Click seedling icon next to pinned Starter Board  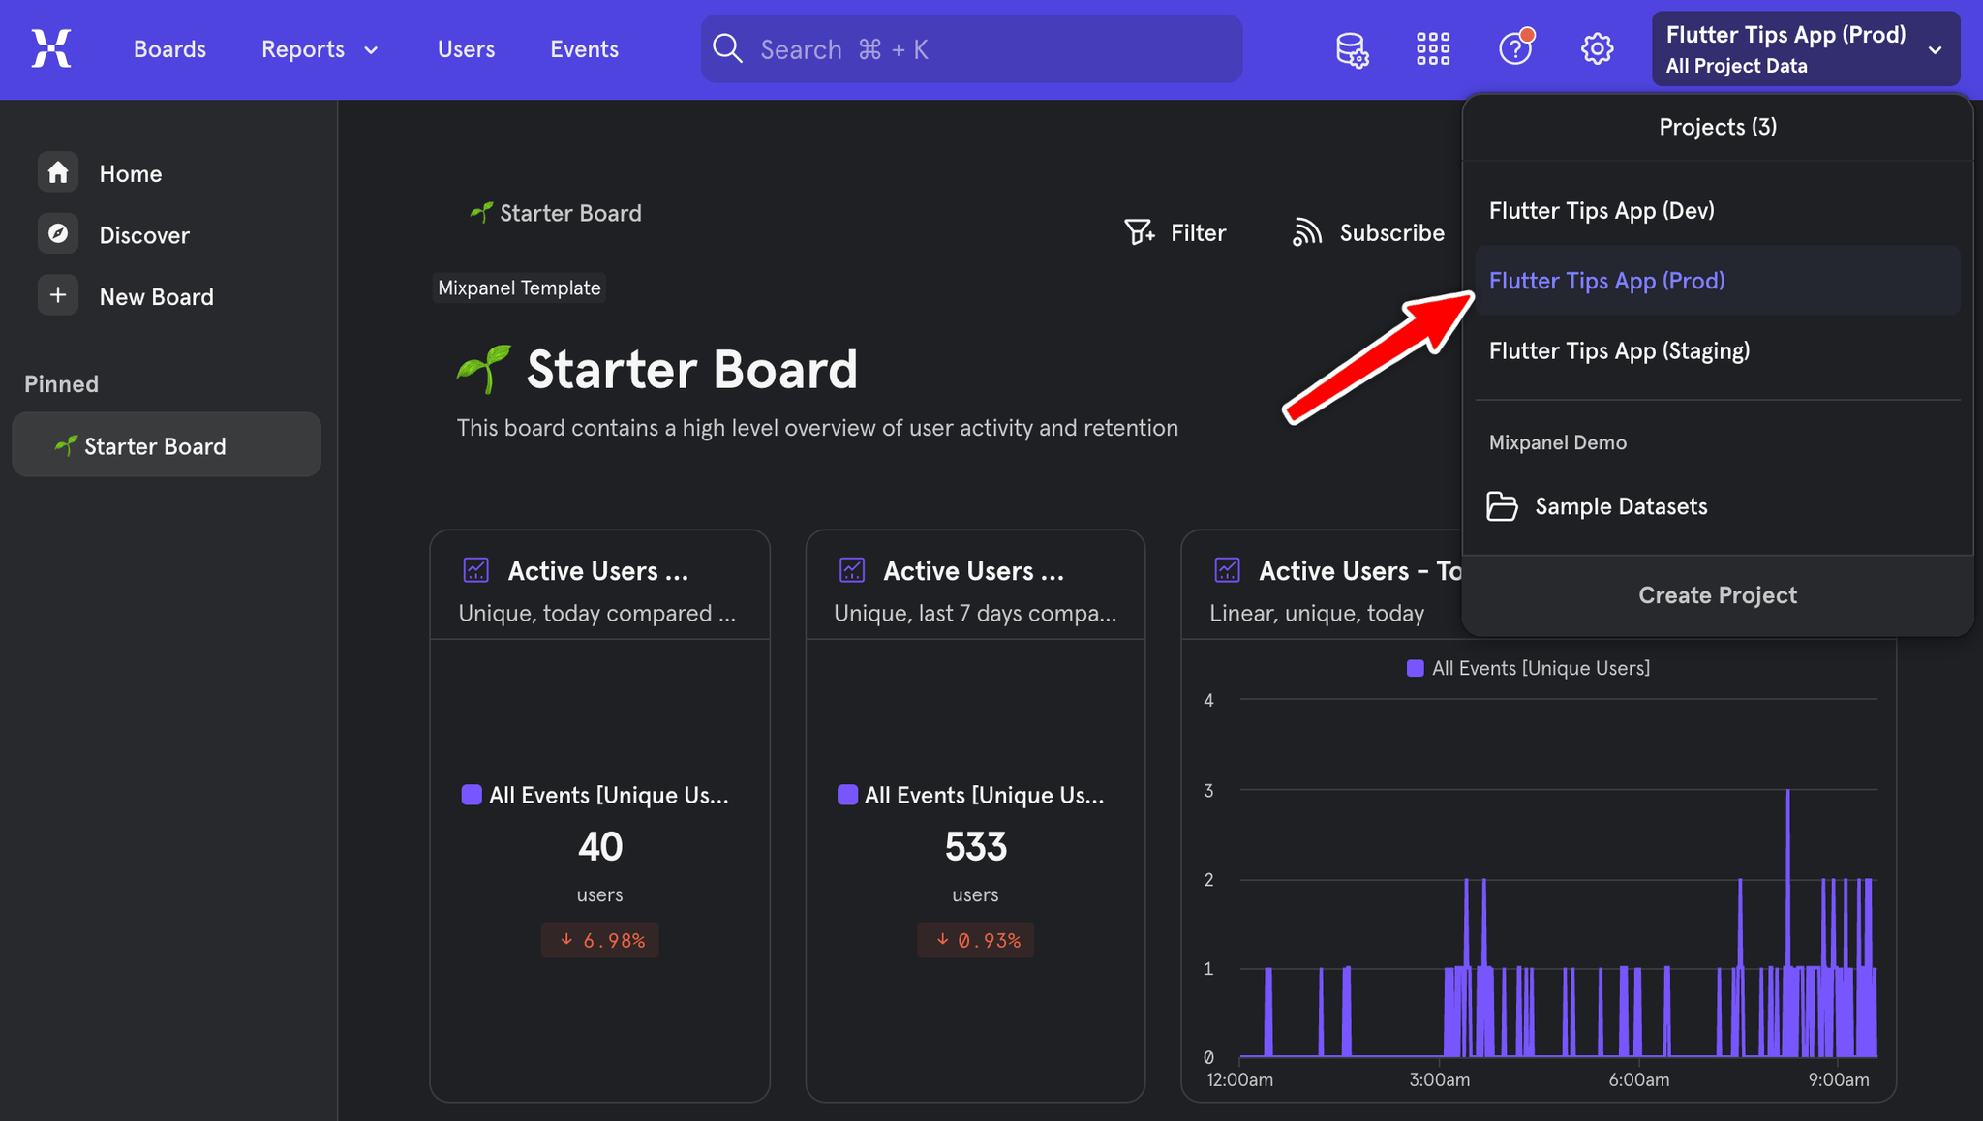pyautogui.click(x=66, y=445)
